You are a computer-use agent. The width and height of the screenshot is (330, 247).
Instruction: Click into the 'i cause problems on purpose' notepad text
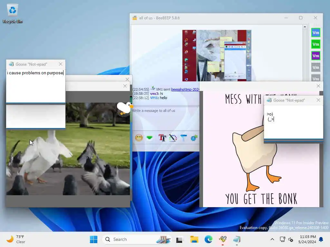tap(35, 73)
